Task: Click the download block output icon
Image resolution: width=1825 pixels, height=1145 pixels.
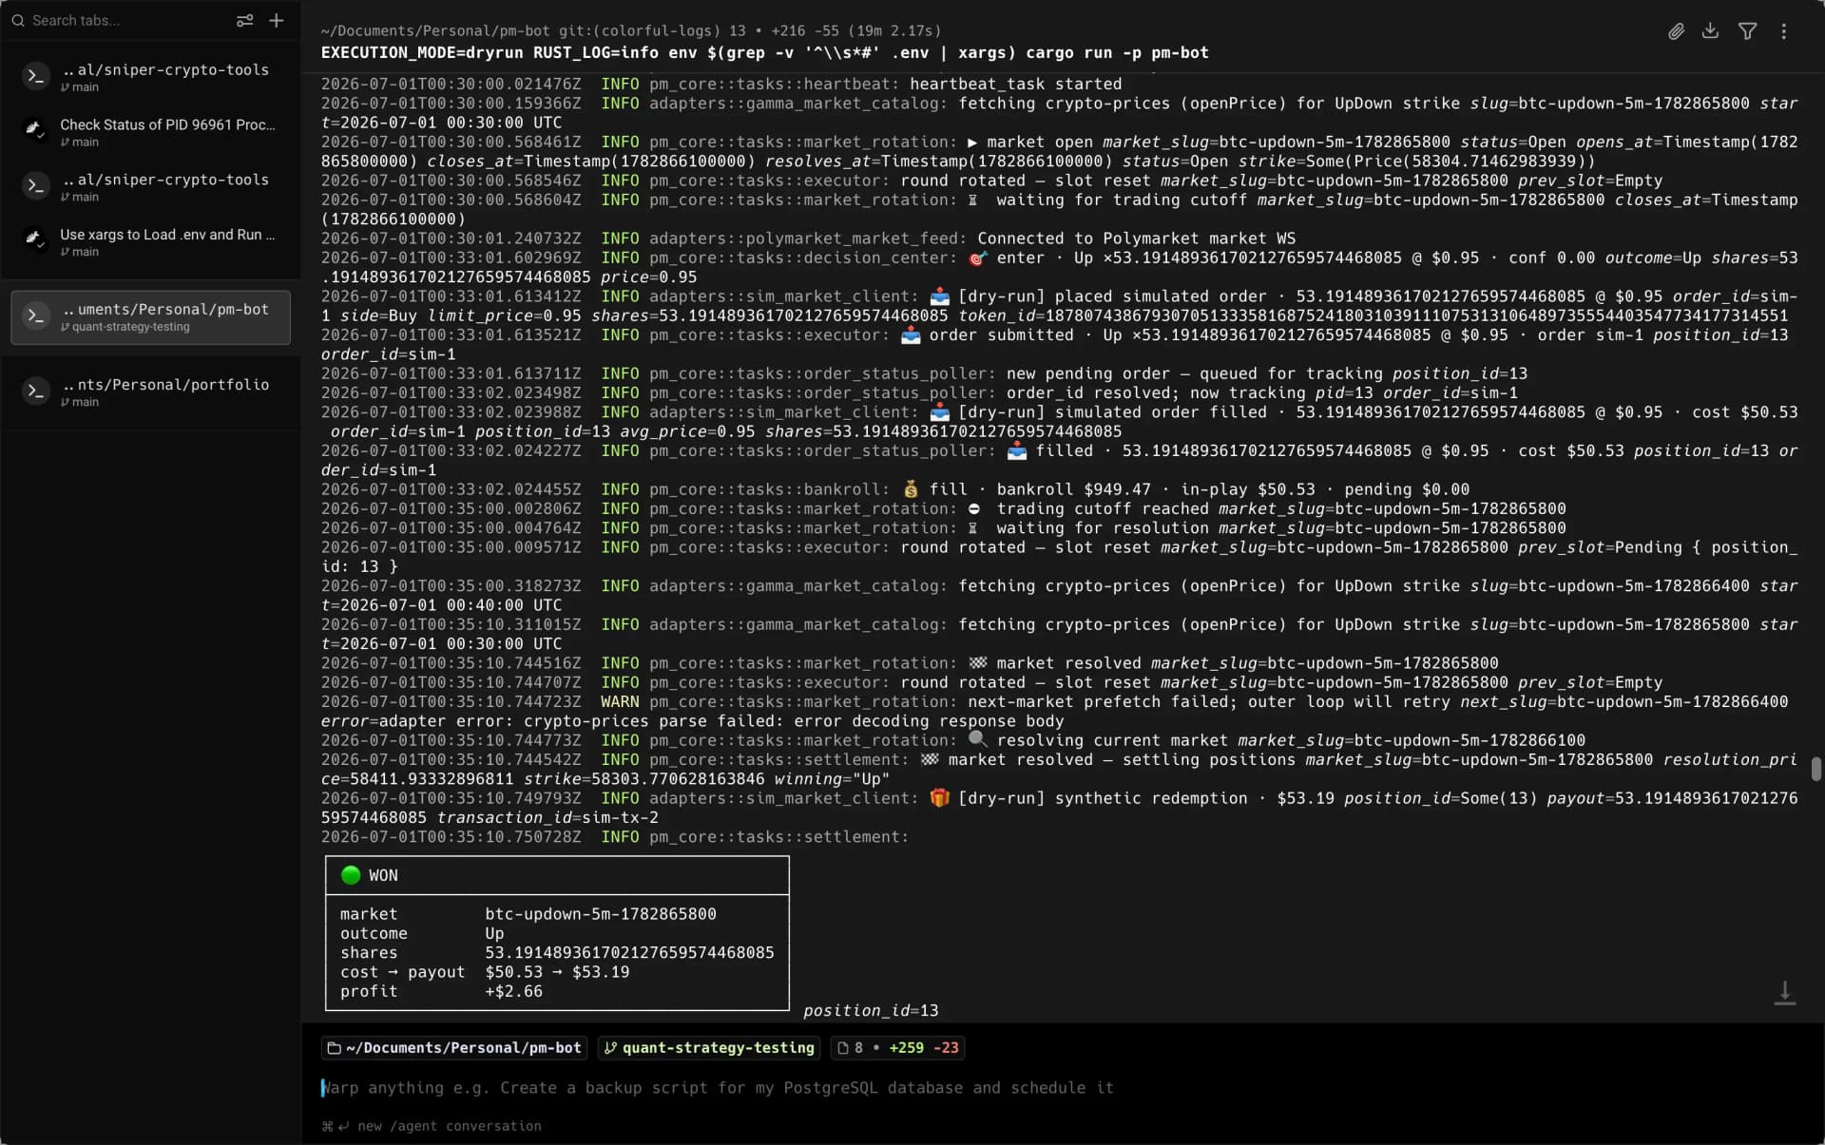Action: (x=1710, y=31)
